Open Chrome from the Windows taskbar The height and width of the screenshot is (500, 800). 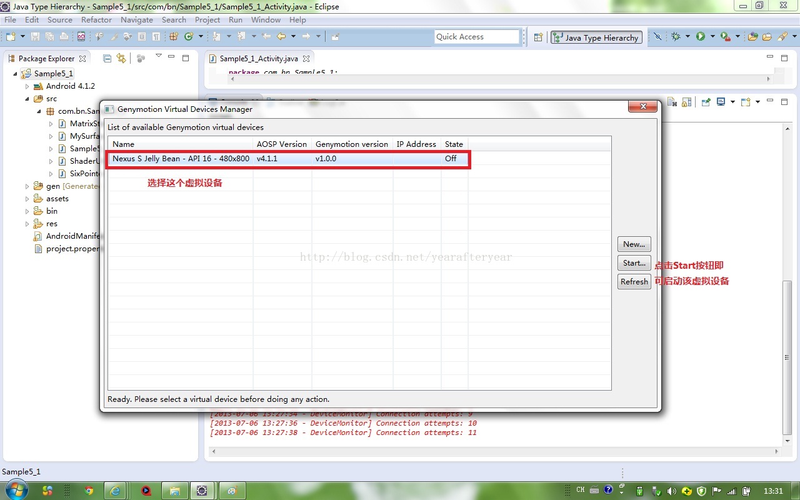pyautogui.click(x=89, y=491)
